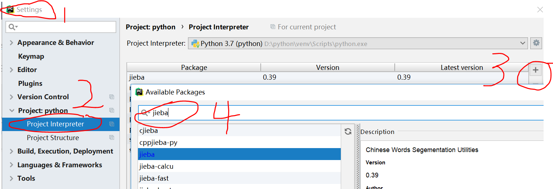
Task: Click the copy icon beside Project Structure
Action: click(112, 138)
